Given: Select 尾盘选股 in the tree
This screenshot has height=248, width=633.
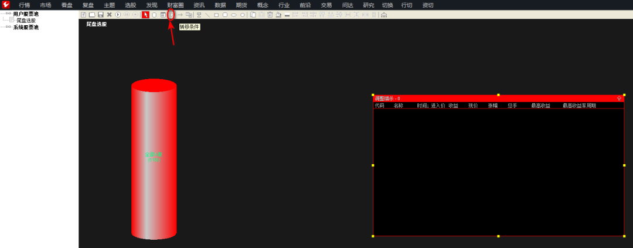Looking at the screenshot, I should coord(26,20).
